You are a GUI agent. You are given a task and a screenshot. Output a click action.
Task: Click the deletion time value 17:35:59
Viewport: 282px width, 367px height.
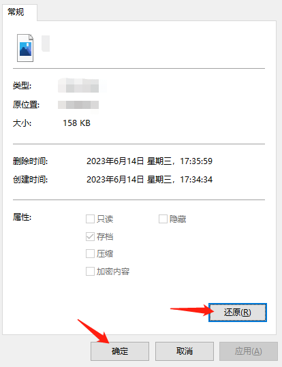pyautogui.click(x=196, y=161)
